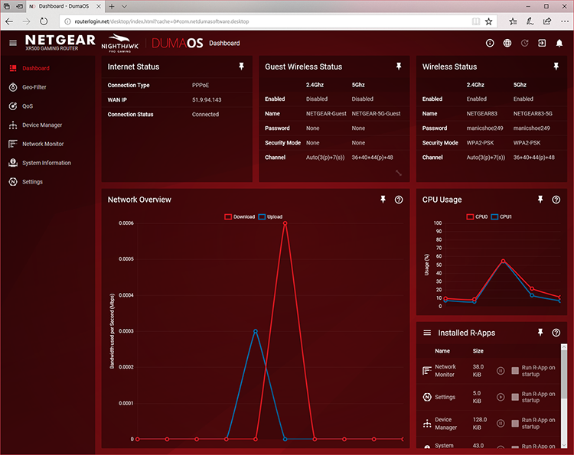
Task: Add web notes with pen icon
Action: [x=530, y=21]
